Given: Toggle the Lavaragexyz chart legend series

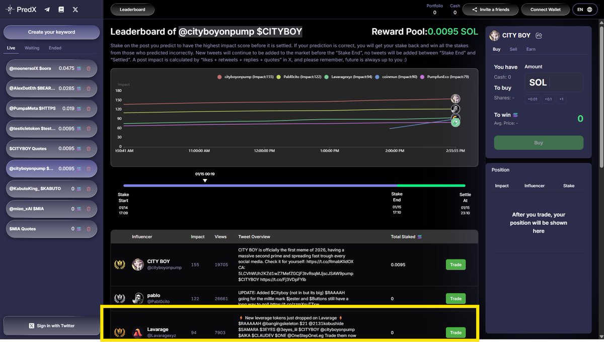Looking at the screenshot, I should [x=348, y=77].
